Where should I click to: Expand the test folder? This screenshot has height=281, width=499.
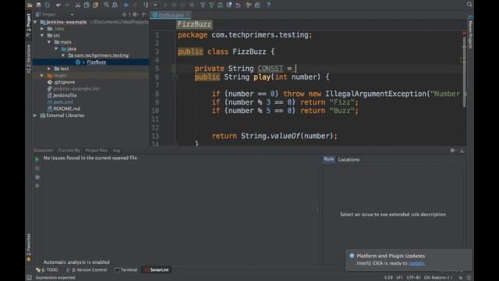pyautogui.click(x=49, y=69)
